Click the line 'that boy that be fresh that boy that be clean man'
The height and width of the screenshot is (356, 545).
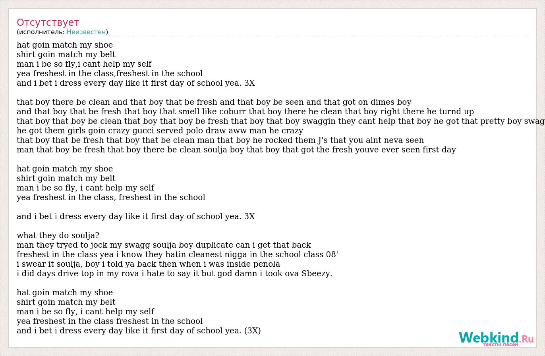220,140
